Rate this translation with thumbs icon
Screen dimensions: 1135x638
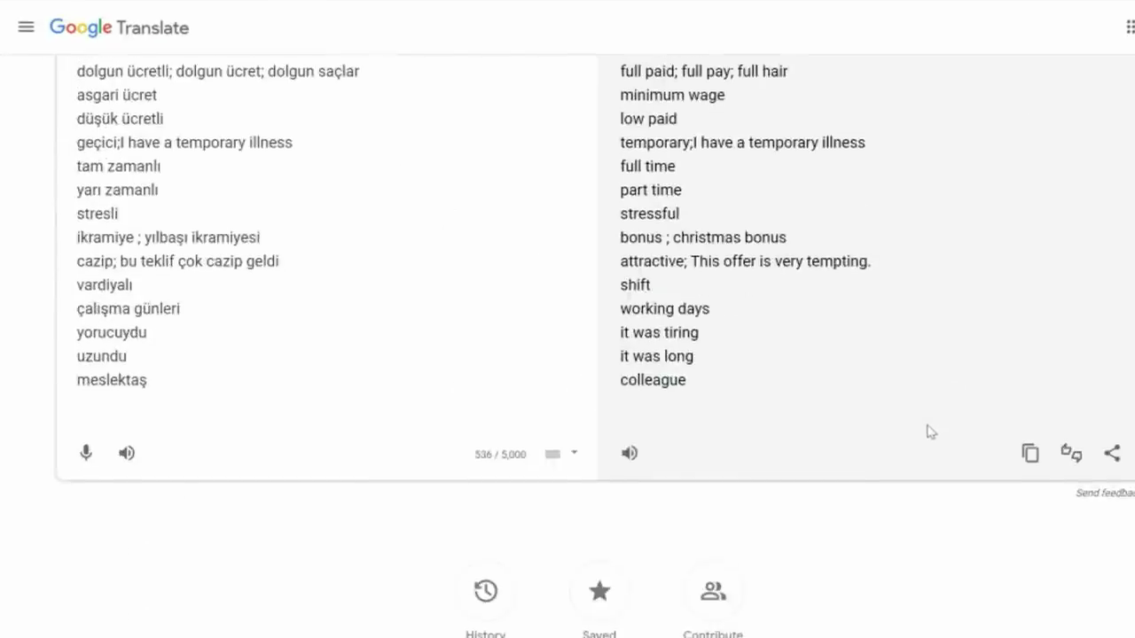[x=1071, y=453]
